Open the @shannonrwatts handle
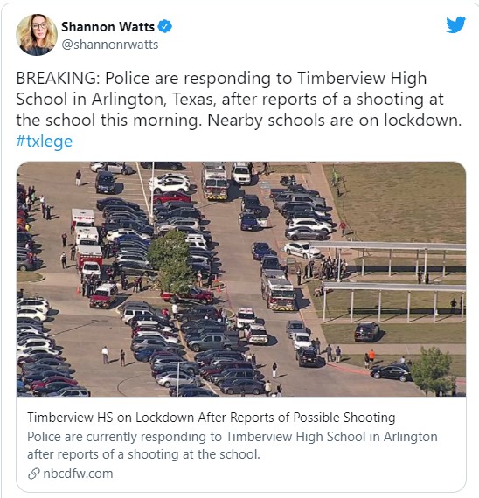 point(109,45)
